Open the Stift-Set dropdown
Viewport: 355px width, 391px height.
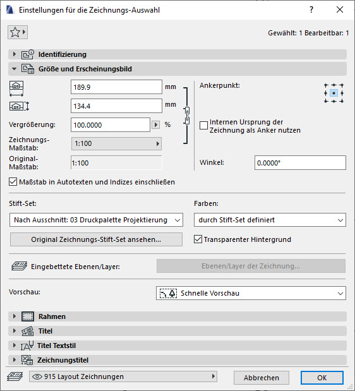coord(96,220)
